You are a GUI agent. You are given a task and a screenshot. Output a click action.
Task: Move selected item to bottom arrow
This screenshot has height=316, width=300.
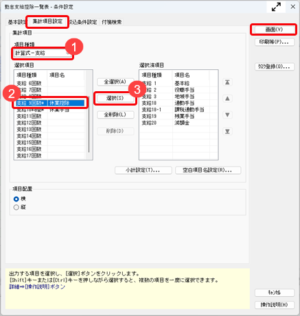tap(227, 132)
